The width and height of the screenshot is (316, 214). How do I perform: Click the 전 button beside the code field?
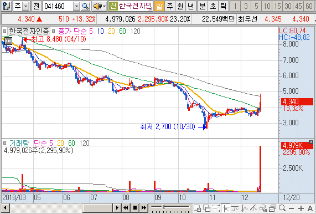click(x=37, y=6)
